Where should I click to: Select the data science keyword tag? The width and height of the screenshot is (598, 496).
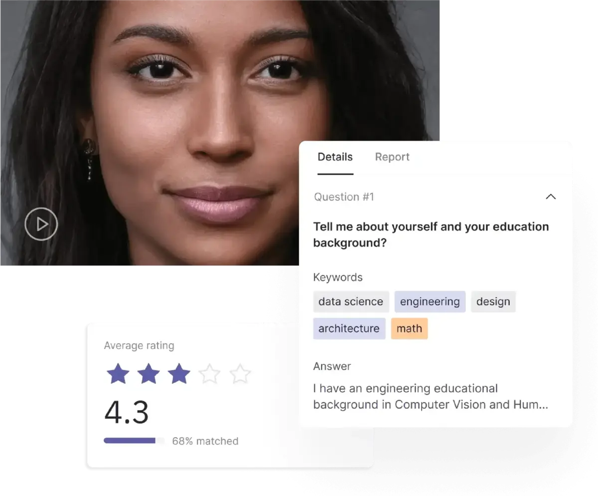coord(351,301)
